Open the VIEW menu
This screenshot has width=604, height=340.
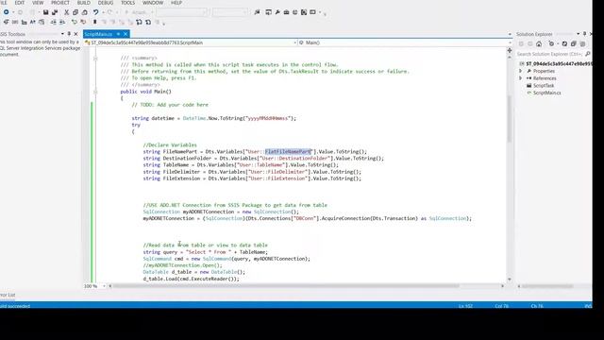(38, 3)
